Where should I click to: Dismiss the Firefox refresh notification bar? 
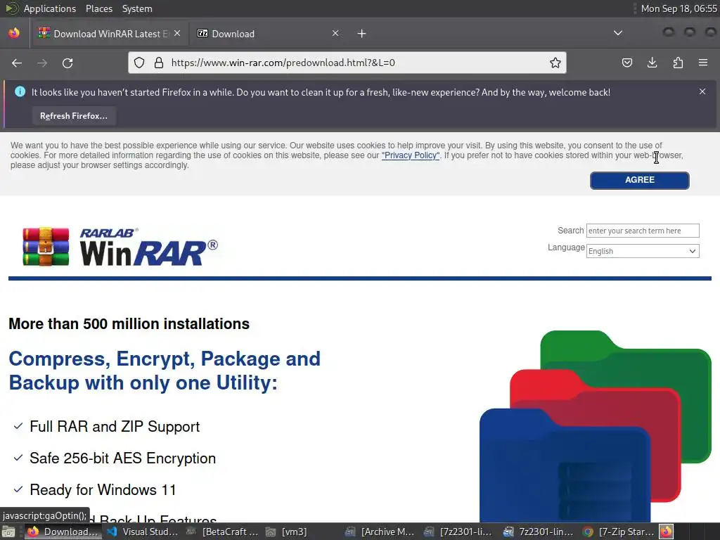coord(702,91)
